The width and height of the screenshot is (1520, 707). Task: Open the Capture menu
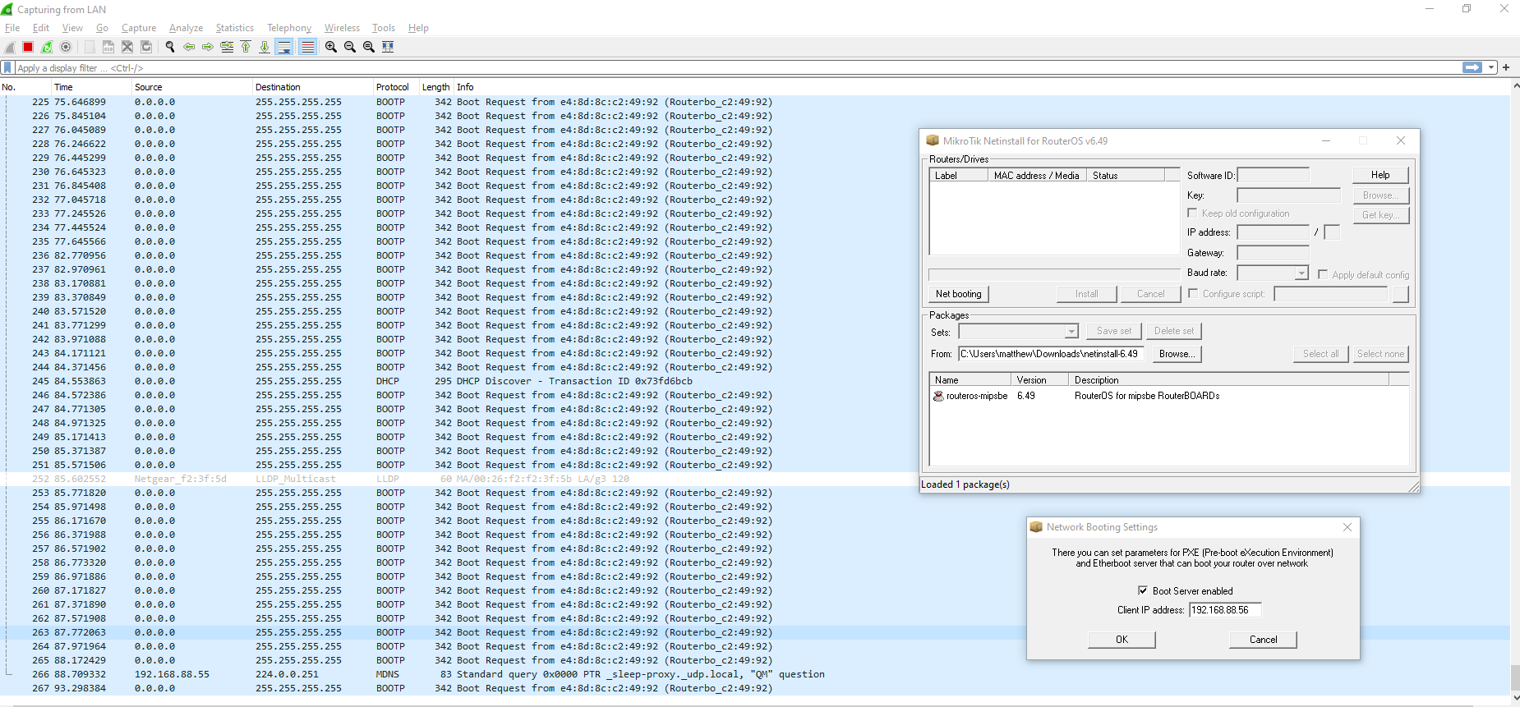[139, 28]
